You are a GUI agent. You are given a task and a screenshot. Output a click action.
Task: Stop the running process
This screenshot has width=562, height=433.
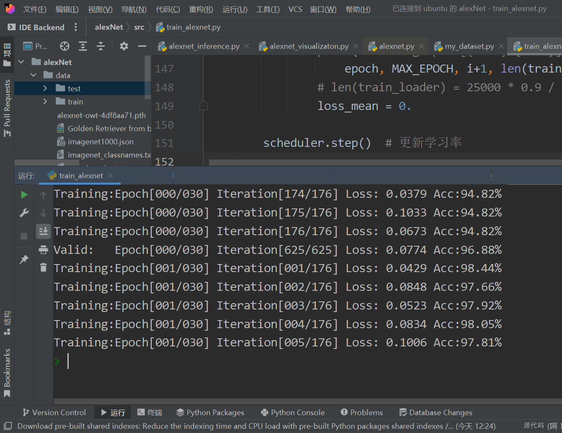tap(24, 236)
